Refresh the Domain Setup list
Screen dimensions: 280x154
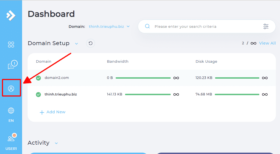click(90, 43)
